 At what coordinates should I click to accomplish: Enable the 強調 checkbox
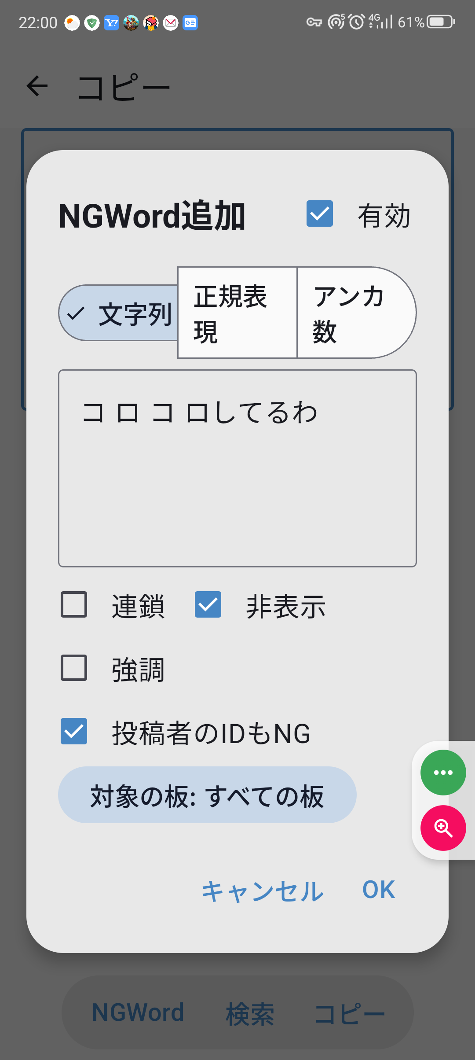pos(74,668)
